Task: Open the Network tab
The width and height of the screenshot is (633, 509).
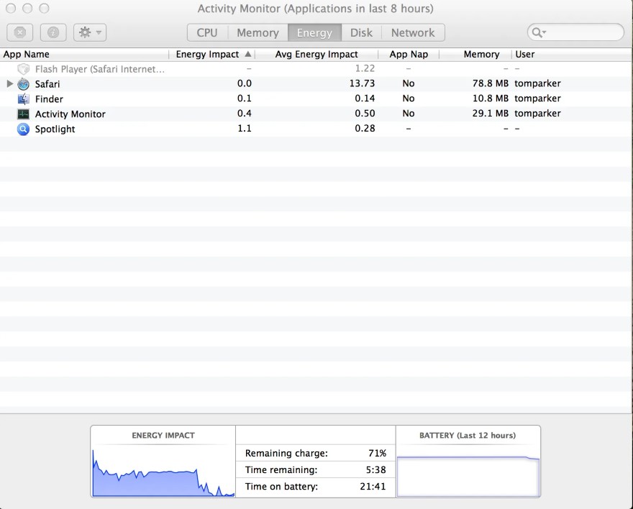Action: pyautogui.click(x=413, y=32)
